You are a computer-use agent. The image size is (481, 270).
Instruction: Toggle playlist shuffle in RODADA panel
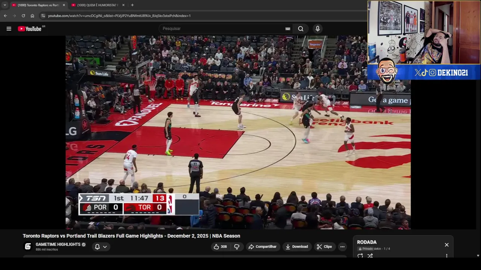(x=370, y=256)
